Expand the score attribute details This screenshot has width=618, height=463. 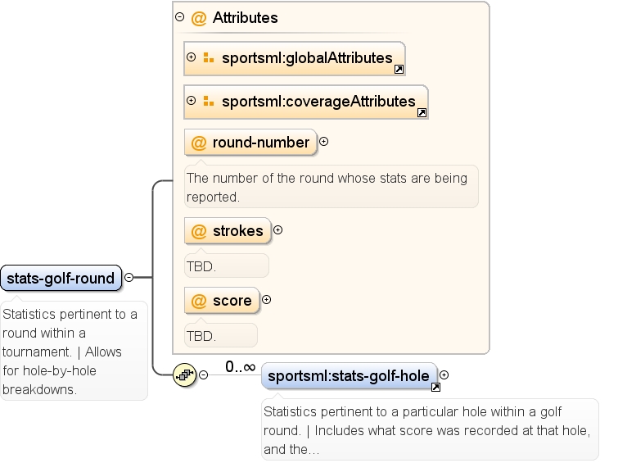(x=266, y=300)
